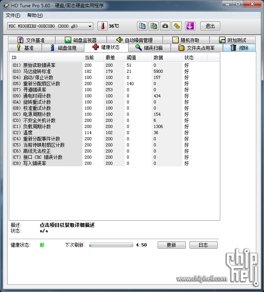Switch to the 文件基准 tab
Screen dimensions: 264x292
click(31, 40)
